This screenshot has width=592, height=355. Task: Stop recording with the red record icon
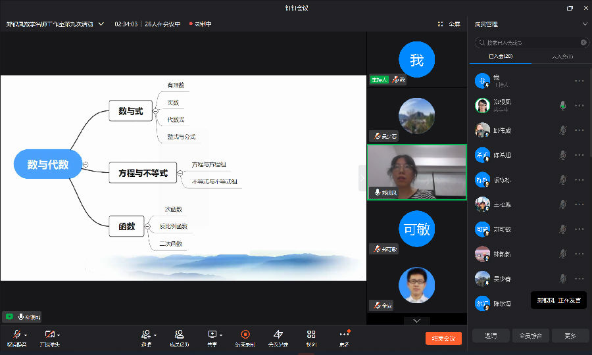pos(245,335)
